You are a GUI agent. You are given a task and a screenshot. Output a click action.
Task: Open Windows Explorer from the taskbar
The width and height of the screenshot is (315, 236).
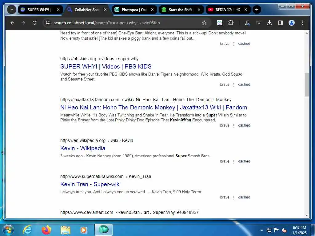(x=66, y=230)
